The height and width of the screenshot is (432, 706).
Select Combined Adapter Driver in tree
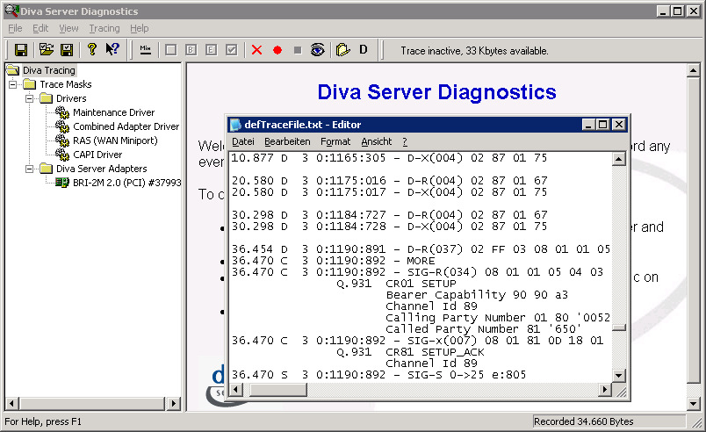(x=126, y=126)
